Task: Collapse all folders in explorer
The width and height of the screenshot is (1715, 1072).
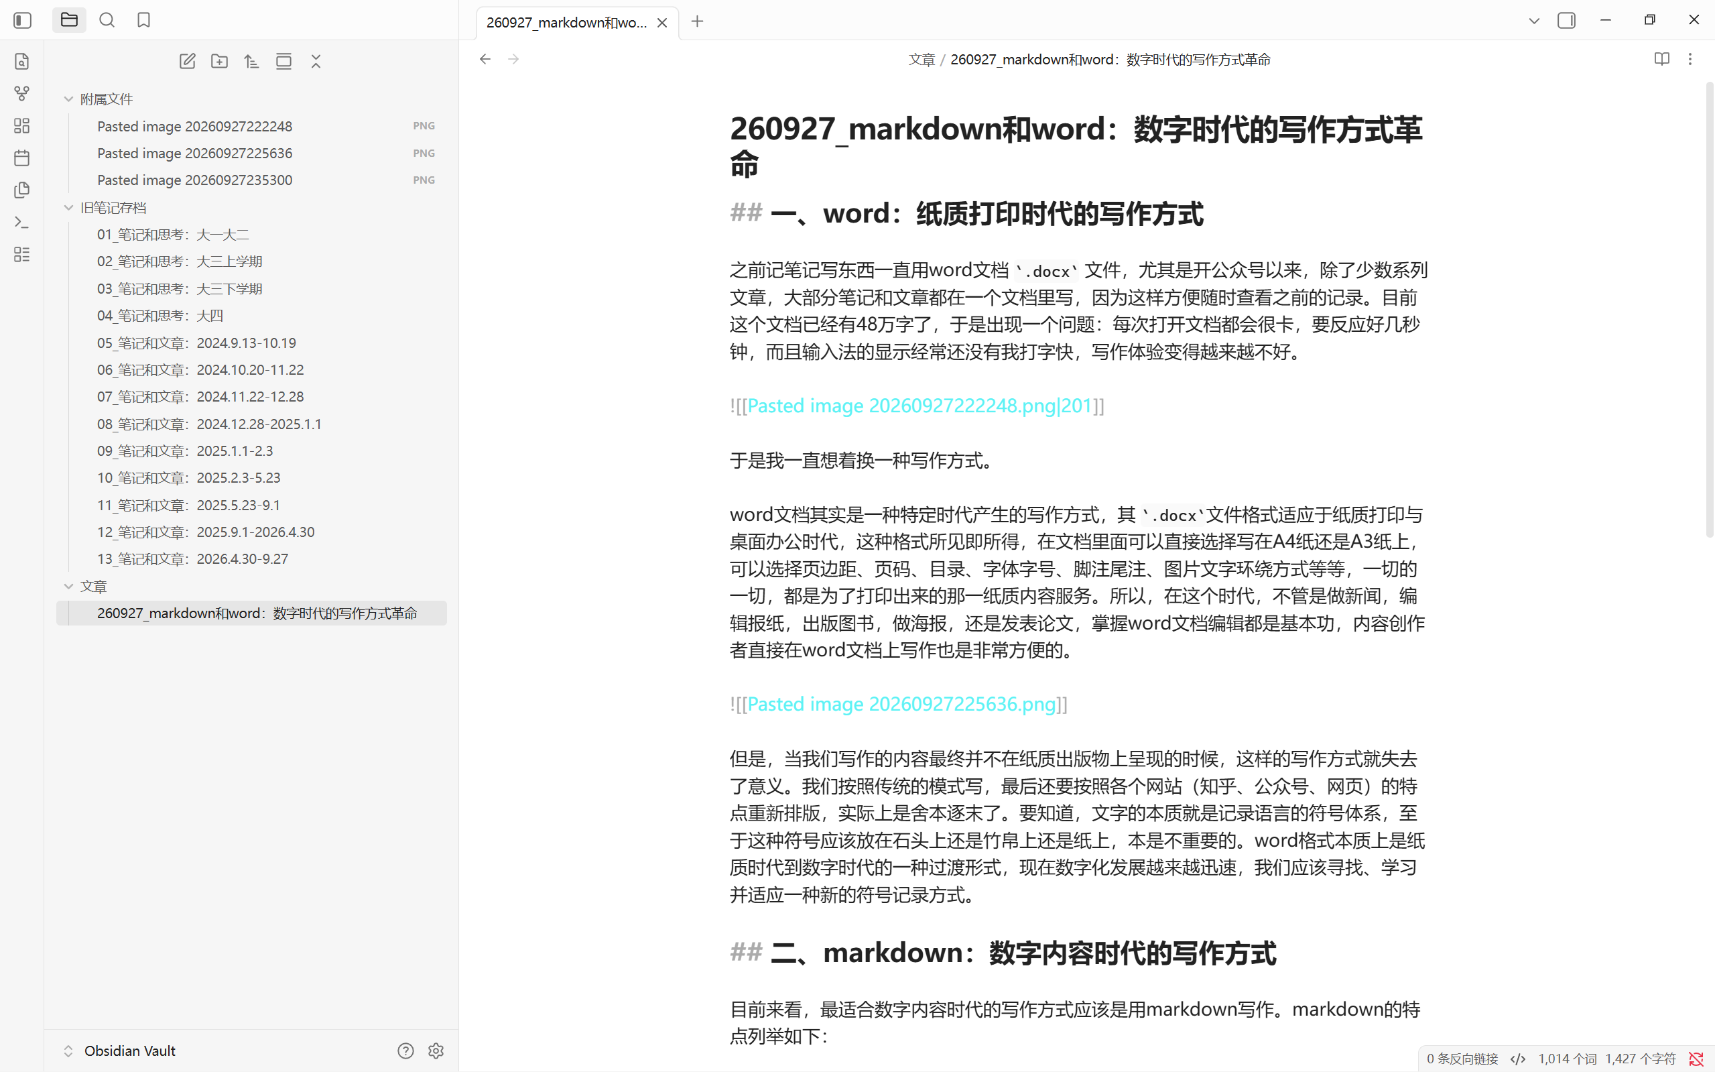Action: pos(316,61)
